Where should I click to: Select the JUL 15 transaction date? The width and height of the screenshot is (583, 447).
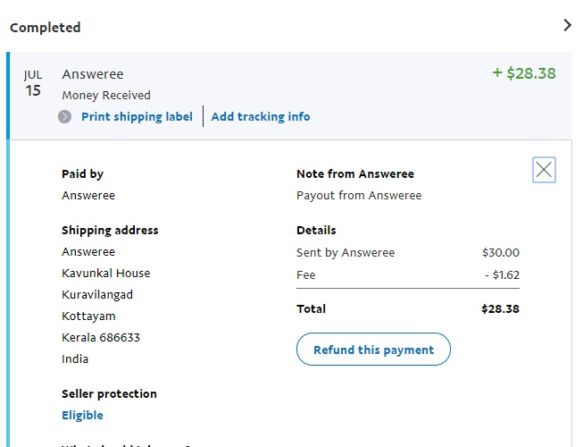point(33,83)
